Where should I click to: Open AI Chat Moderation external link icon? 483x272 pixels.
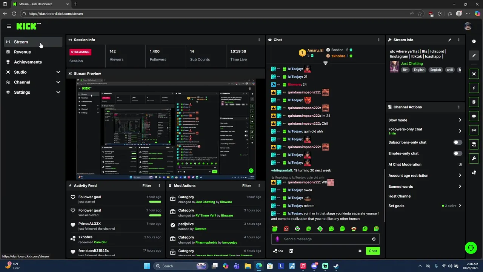(460, 164)
